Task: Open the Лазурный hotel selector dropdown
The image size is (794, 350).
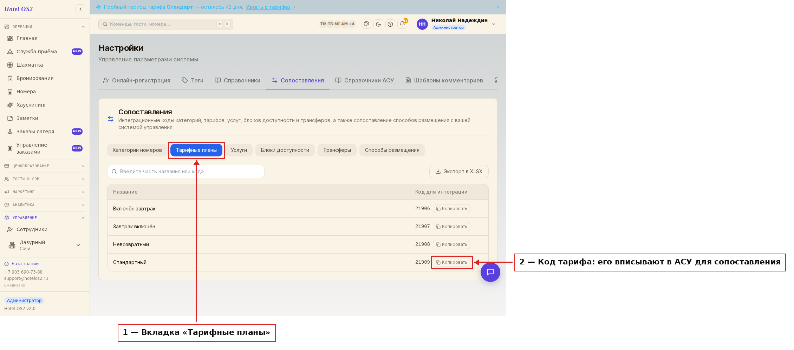Action: [45, 245]
